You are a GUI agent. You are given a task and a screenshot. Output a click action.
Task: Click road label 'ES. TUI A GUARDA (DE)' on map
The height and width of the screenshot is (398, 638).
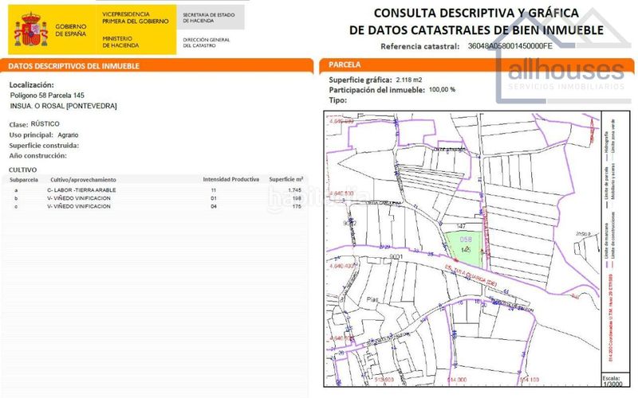471,276
